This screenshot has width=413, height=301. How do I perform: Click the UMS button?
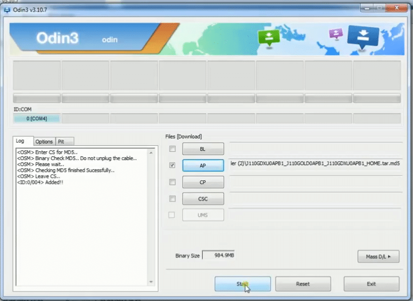203,215
